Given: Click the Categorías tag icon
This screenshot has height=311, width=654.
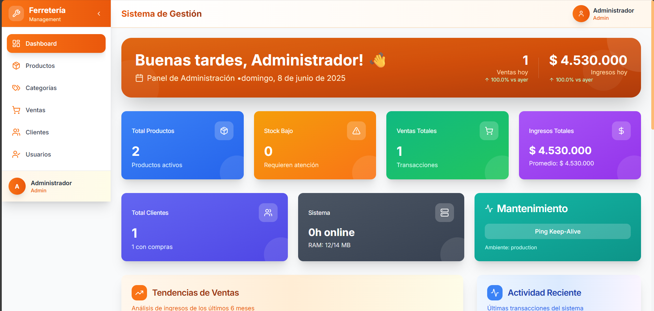Looking at the screenshot, I should pyautogui.click(x=16, y=88).
